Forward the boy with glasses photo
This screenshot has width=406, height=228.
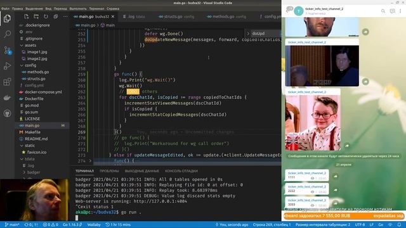click(347, 146)
